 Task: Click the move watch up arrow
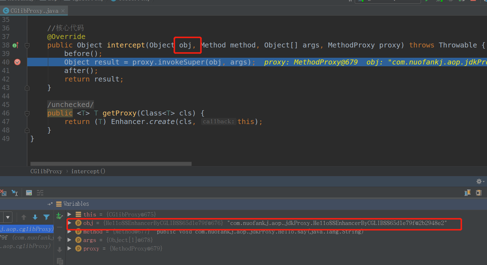coord(60,238)
